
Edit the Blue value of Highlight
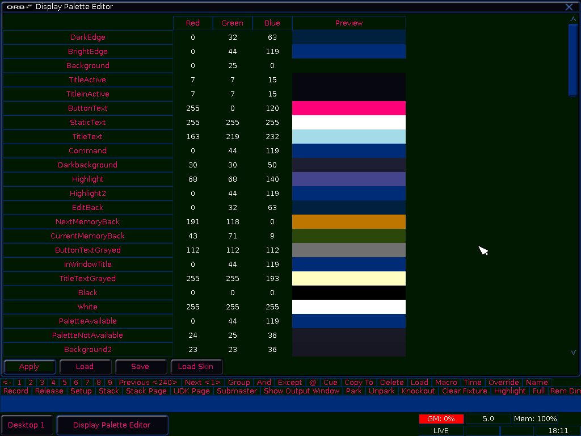click(x=272, y=179)
